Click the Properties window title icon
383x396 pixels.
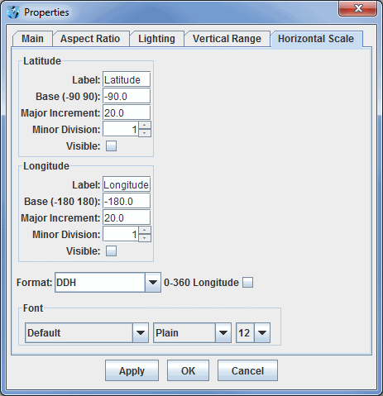13,12
